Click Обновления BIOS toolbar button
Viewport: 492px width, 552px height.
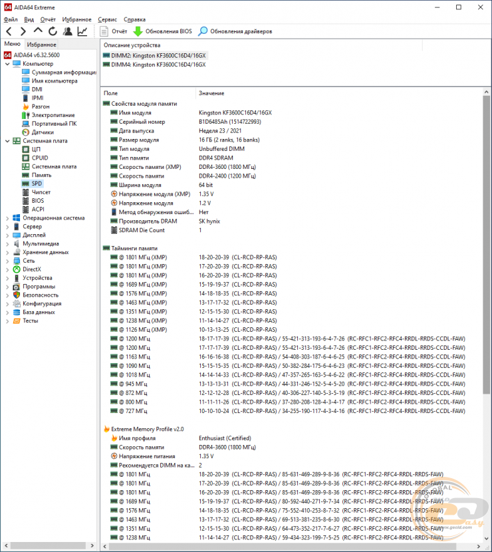click(x=162, y=31)
